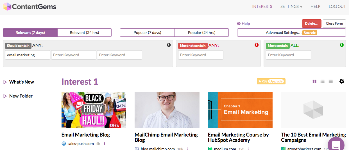Click the info icon for Should contain
349x150 pixels.
pyautogui.click(x=169, y=45)
